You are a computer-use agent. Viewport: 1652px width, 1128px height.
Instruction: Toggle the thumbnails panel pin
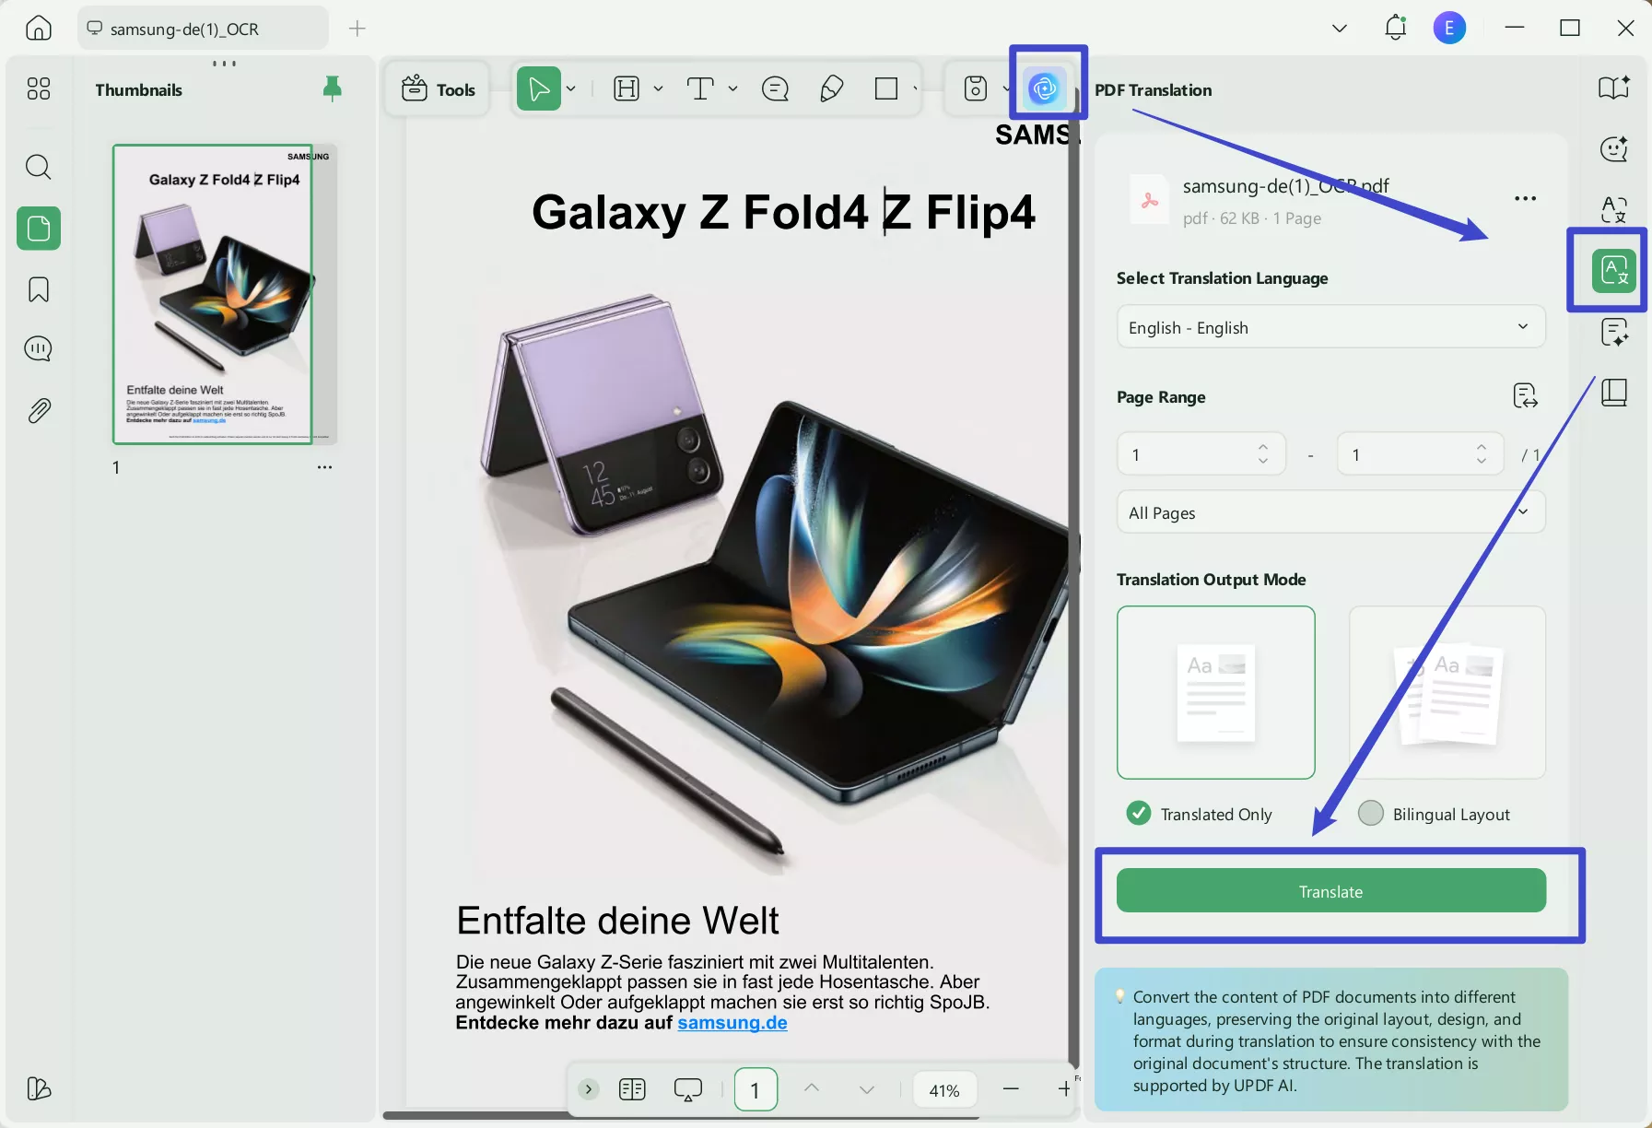point(332,88)
